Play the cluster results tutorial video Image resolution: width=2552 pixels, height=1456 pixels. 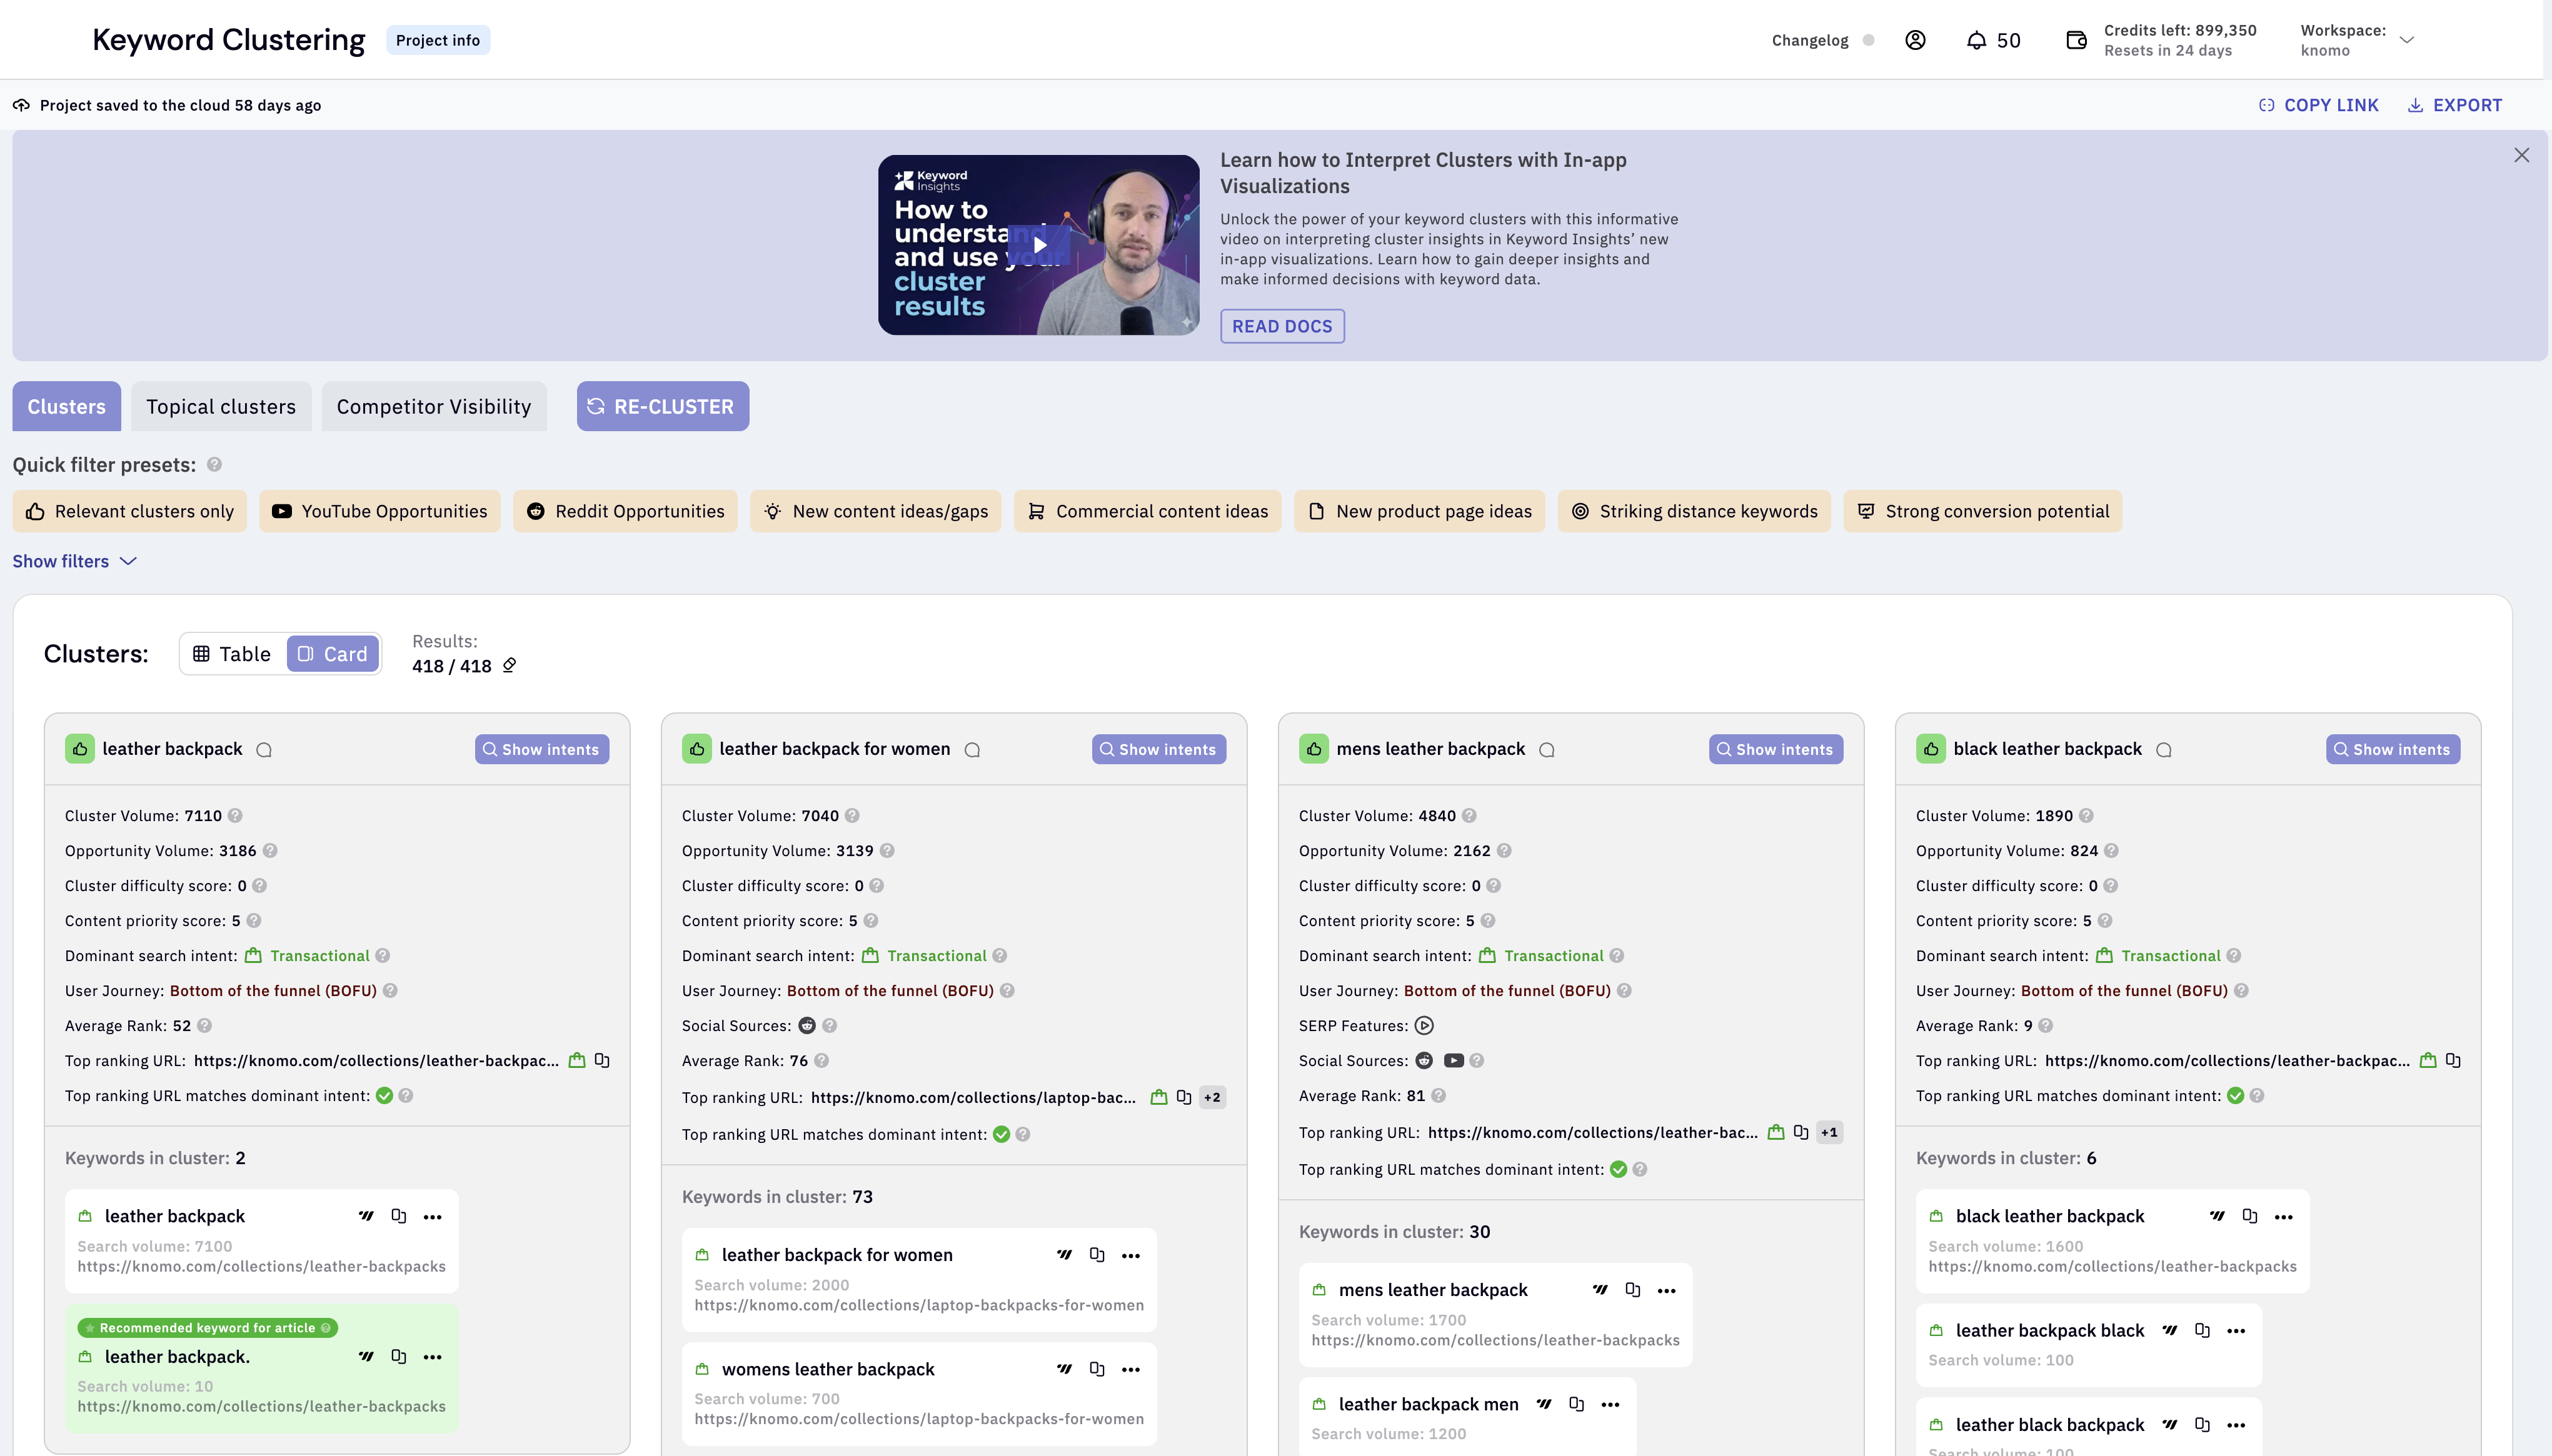[1038, 245]
